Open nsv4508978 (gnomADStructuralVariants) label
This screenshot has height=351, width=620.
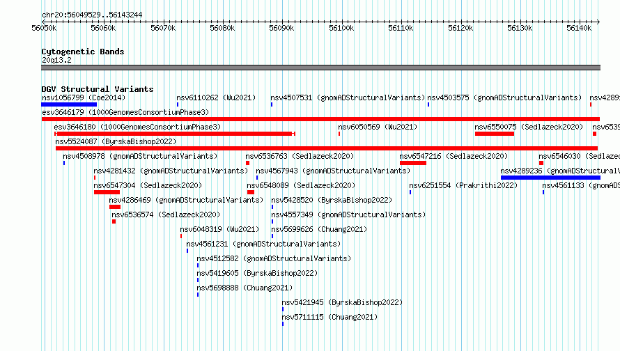tap(140, 156)
